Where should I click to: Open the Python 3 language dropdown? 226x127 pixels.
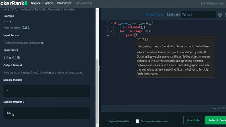[x=198, y=14]
